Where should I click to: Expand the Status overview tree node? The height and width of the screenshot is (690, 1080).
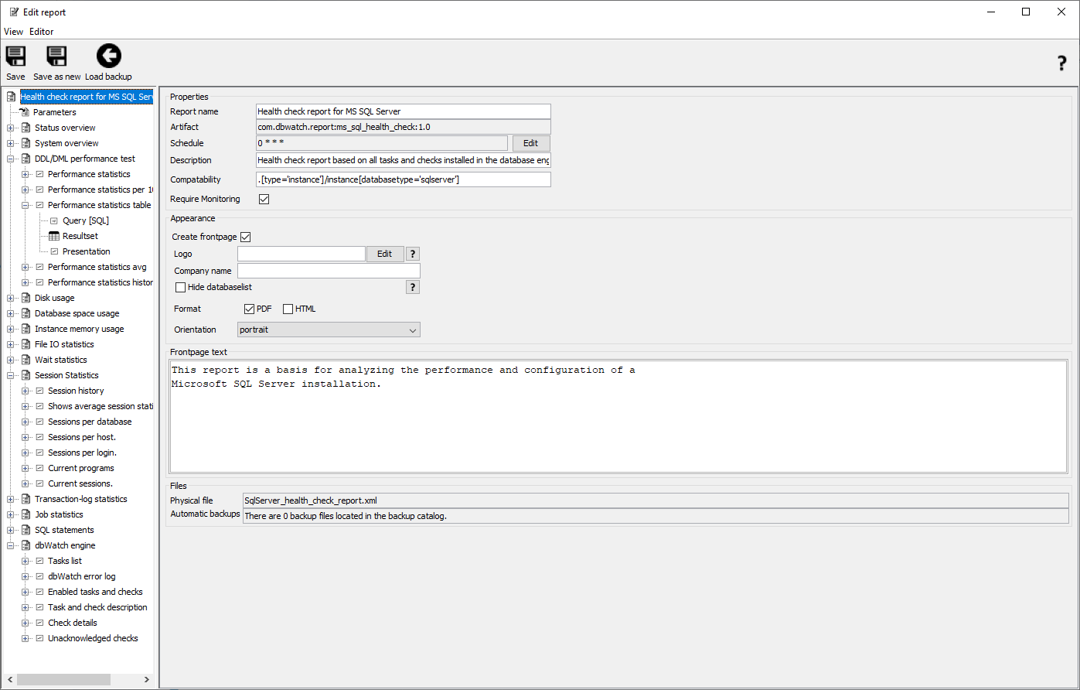pyautogui.click(x=10, y=128)
